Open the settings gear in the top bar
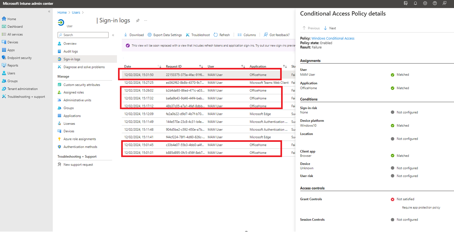 pyautogui.click(x=425, y=3)
